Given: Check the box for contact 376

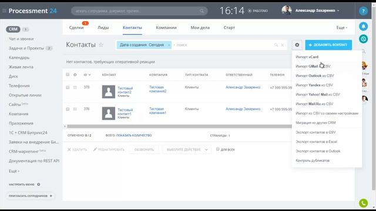Looking at the screenshot, I should (x=68, y=109).
